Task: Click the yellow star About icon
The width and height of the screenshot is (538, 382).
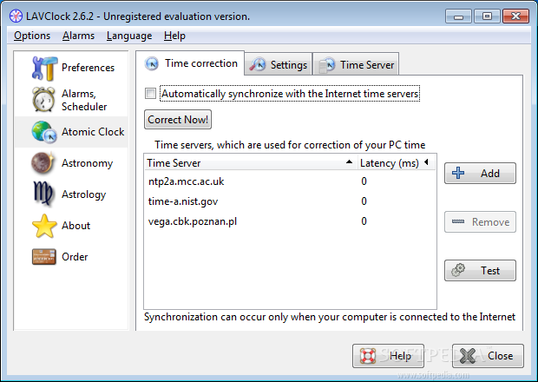Action: (44, 226)
